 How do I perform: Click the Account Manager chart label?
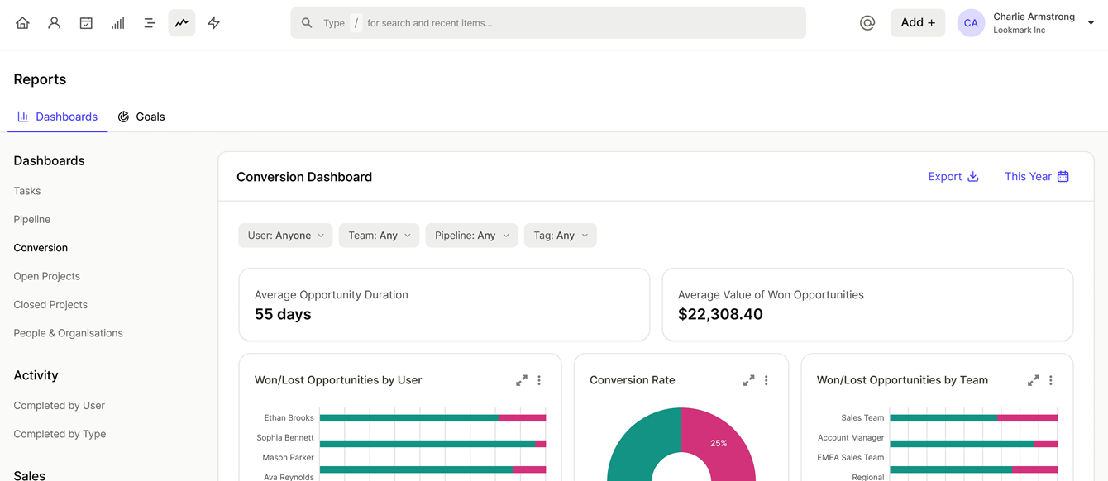(851, 438)
